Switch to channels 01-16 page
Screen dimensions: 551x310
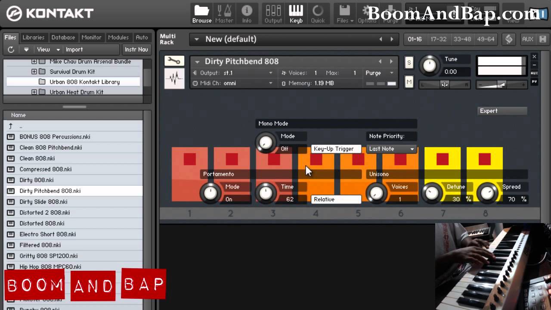(415, 39)
